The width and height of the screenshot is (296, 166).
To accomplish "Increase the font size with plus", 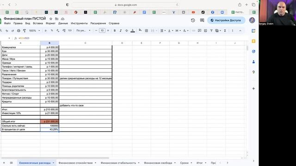I will tap(108, 31).
